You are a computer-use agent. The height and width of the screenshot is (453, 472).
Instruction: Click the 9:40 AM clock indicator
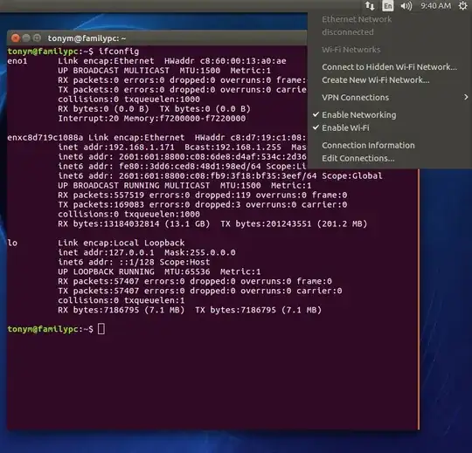click(435, 6)
